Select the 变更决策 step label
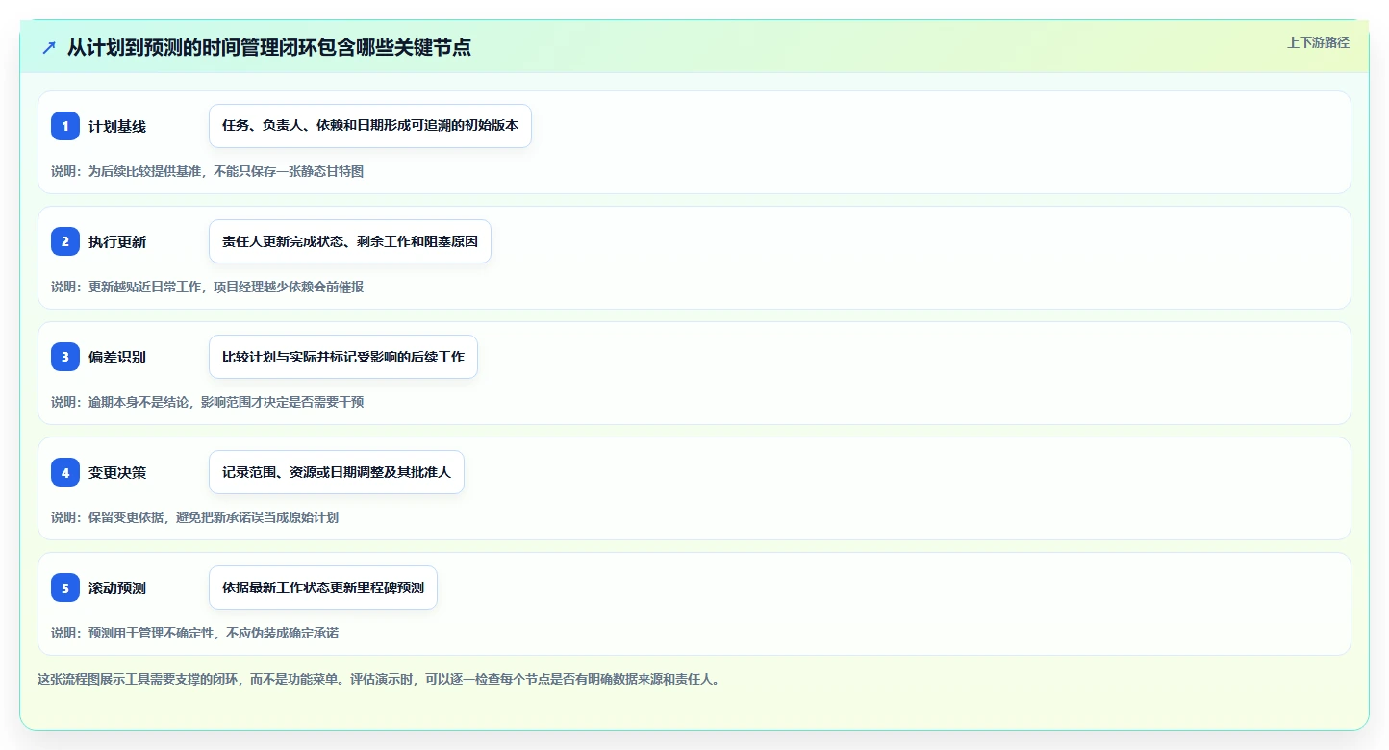 [117, 473]
